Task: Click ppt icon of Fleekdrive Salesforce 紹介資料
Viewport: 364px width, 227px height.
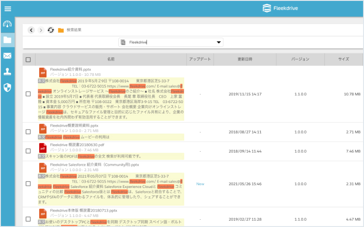Action: 43,168
